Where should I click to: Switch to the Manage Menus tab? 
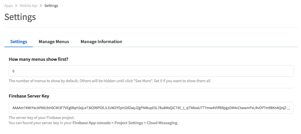[54, 41]
